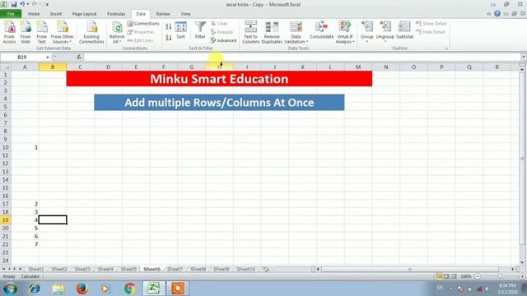Click zoom out minus button
Viewport: 527px width, 296px height.
click(x=478, y=276)
